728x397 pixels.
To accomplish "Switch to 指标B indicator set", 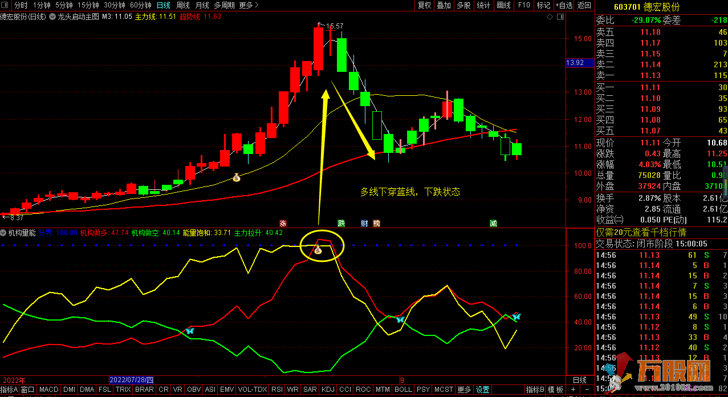I will pos(535,390).
